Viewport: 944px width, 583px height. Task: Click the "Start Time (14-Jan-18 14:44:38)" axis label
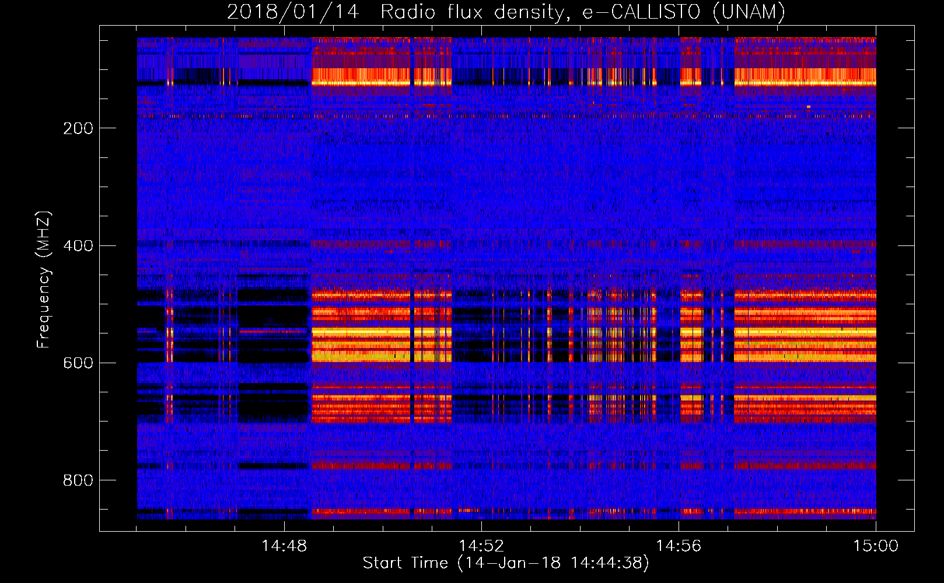click(506, 563)
